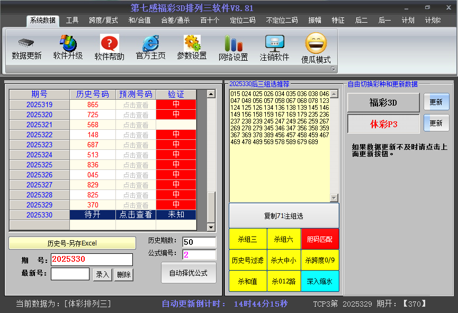The height and width of the screenshot is (313, 458).
Task: Open 软件帮助 help icon
Action: [109, 43]
